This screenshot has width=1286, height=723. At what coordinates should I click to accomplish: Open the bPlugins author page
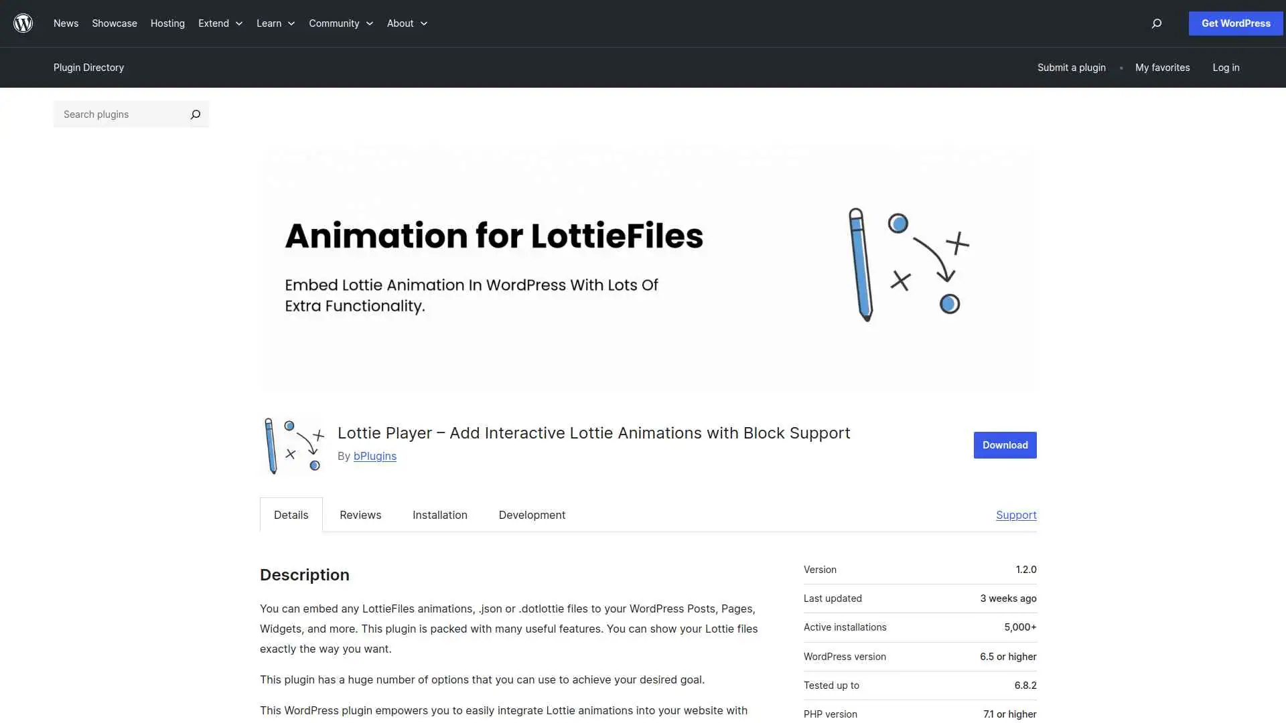point(374,456)
